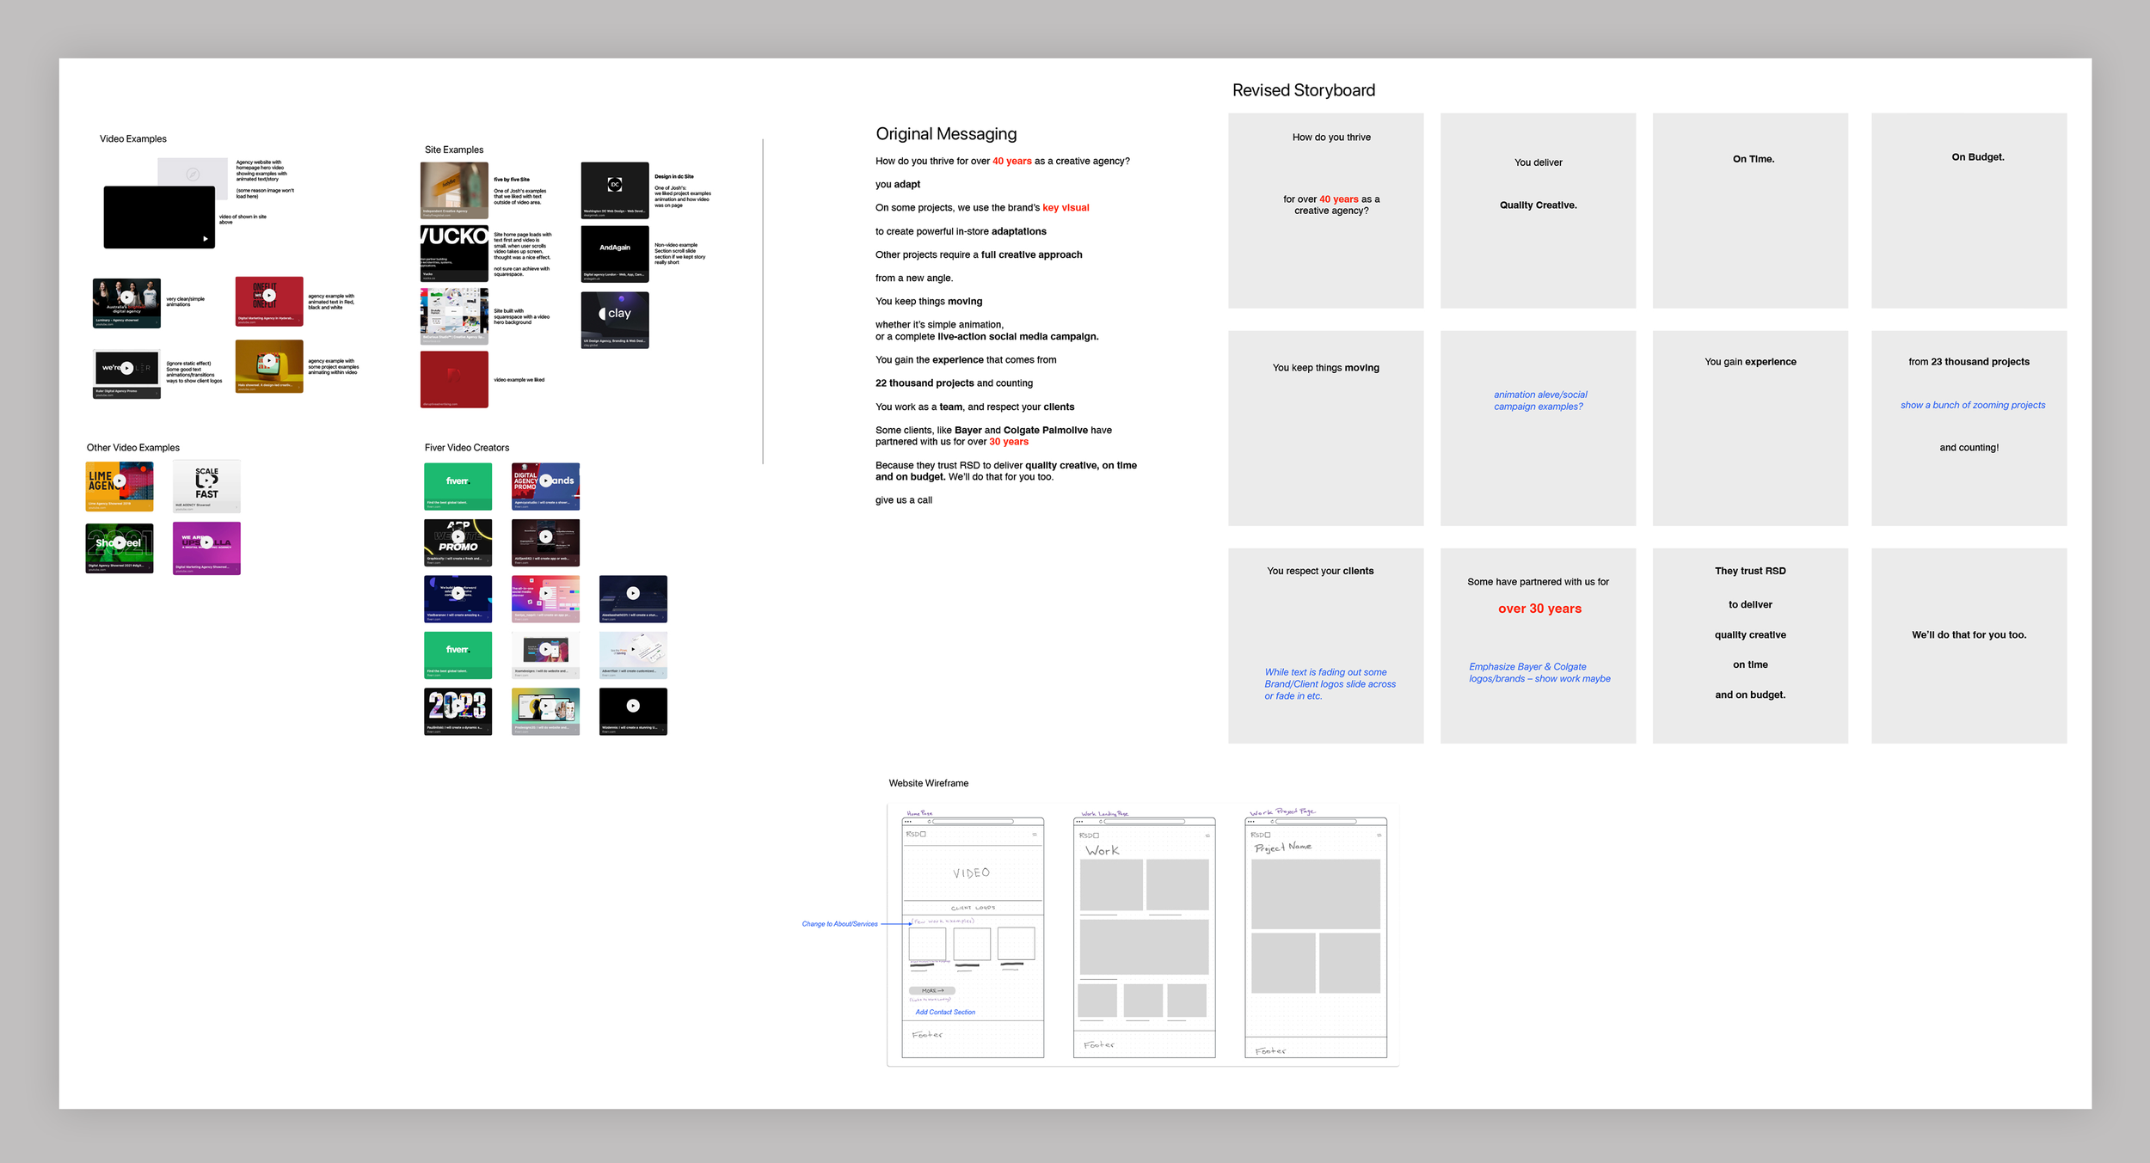This screenshot has height=1163, width=2150.
Task: Select the 'over 30 years' storyboard text
Action: coord(1539,609)
